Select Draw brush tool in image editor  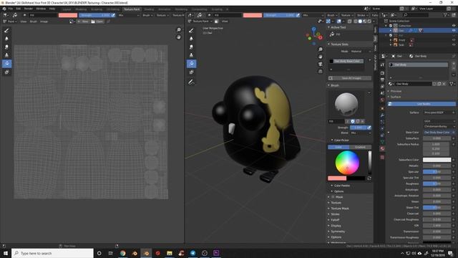pos(6,30)
